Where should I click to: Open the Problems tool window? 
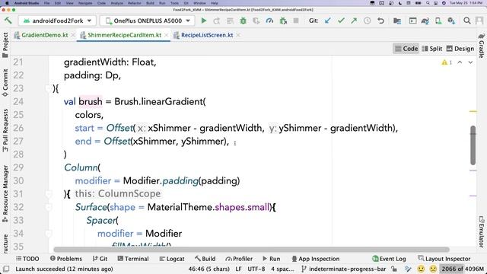tap(66, 259)
